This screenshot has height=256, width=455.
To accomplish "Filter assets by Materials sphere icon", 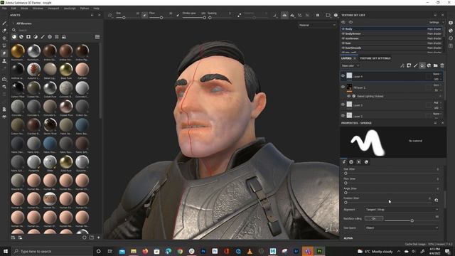I will coord(14,37).
